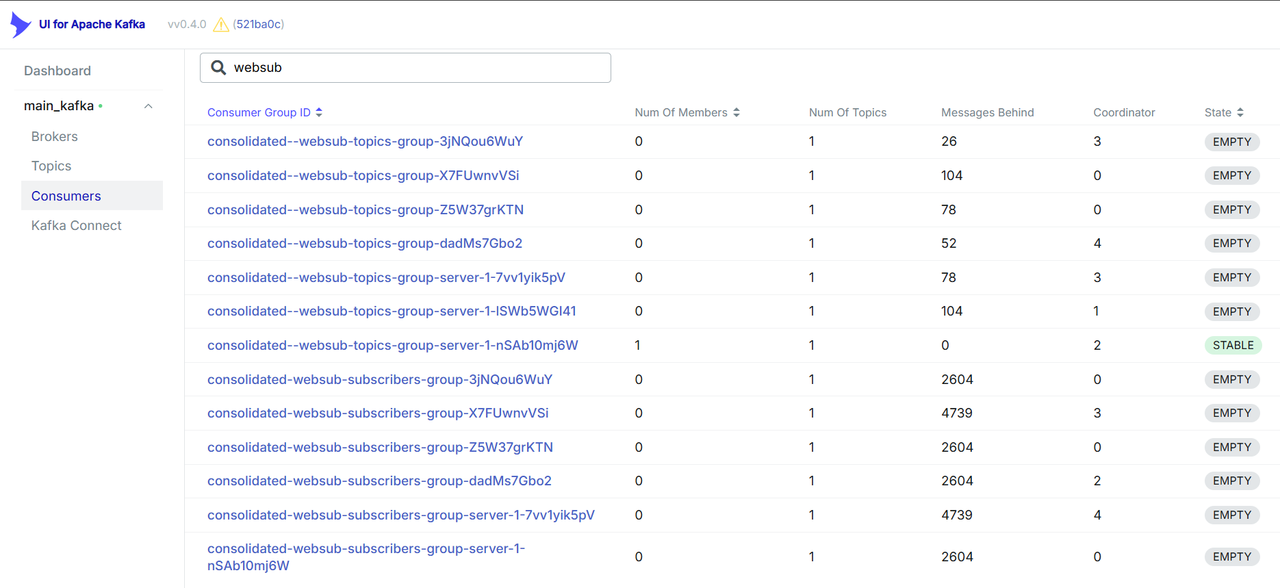The height and width of the screenshot is (588, 1280).
Task: Sort using Consumer Group ID sort arrows
Action: click(x=319, y=112)
